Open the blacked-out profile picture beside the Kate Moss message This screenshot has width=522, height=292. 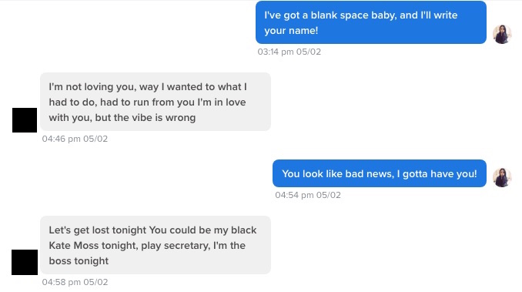pyautogui.click(x=25, y=263)
